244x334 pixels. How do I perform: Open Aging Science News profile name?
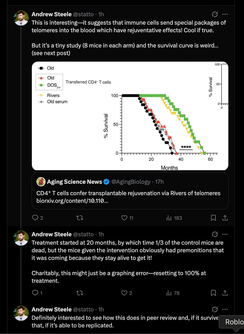pos(74,182)
